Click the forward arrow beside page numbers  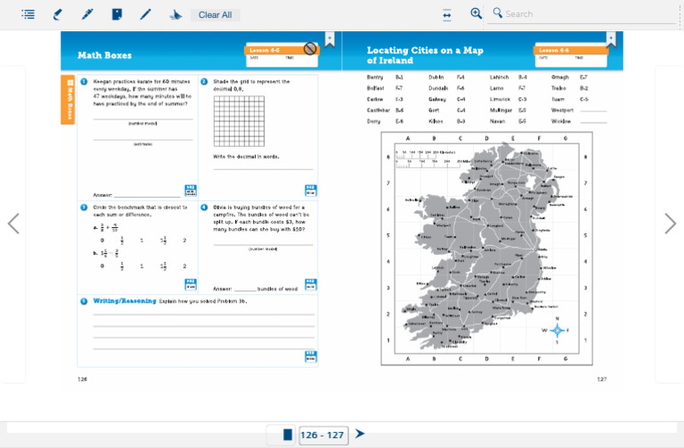[360, 434]
